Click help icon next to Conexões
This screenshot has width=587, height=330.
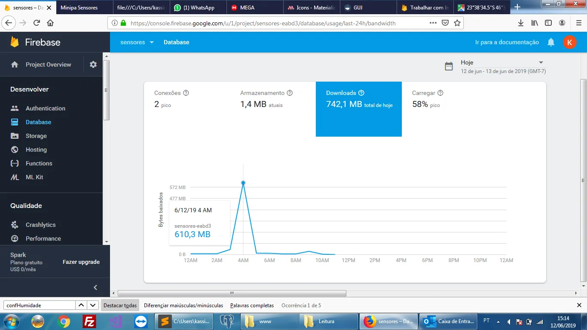186,93
